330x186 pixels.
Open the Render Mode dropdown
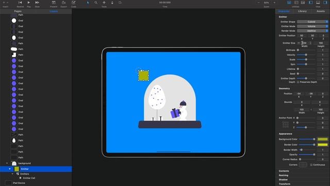coord(312,31)
